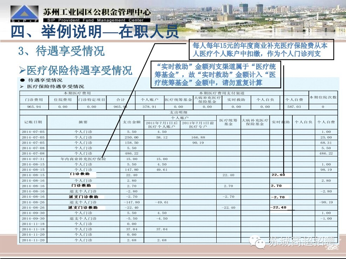Select the 158.50 支出金额 cell
Image resolution: width=346 pixels, height=259 pixels.
[132, 143]
